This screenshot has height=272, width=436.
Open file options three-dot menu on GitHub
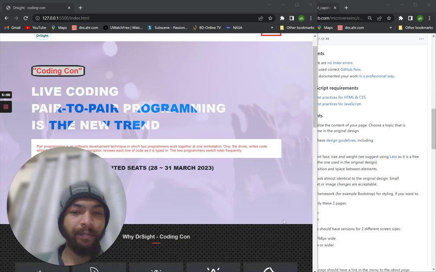pos(421,39)
